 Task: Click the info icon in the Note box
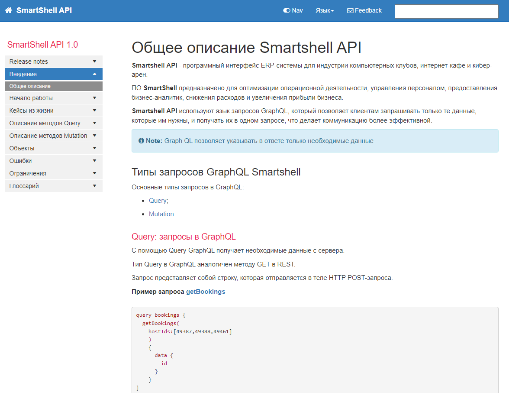tap(141, 141)
